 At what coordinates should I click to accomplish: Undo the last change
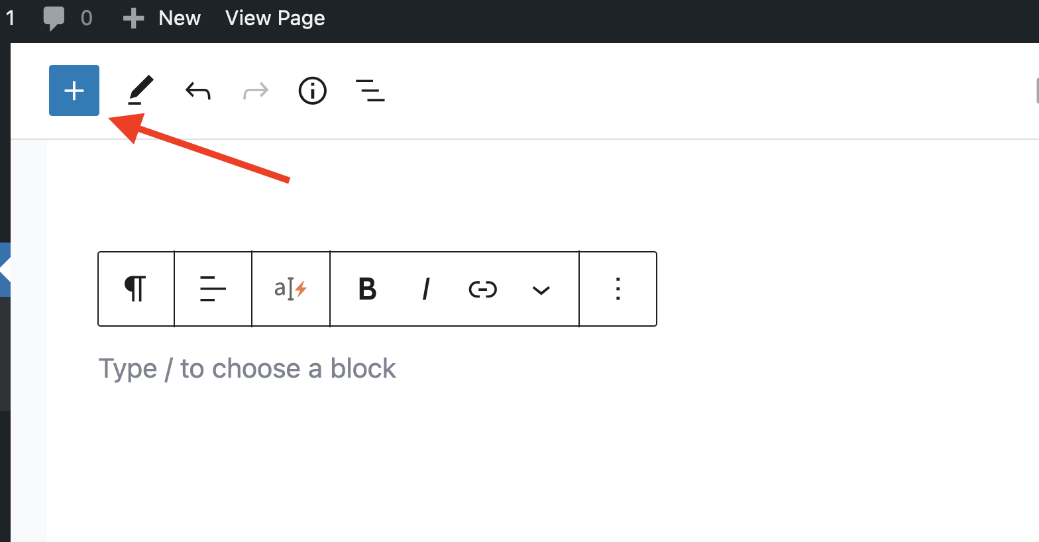pyautogui.click(x=198, y=91)
